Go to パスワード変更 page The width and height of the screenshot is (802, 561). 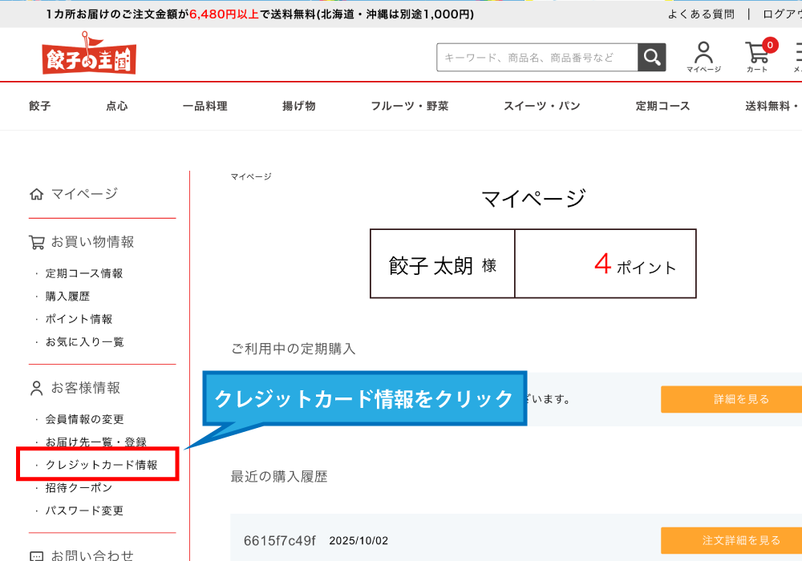tap(84, 511)
